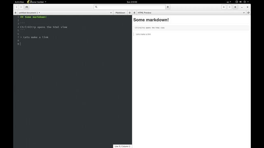Viewport: 264px width, 148px height.
Task: Click '## Some markdown!' in the editor
Action: click(x=33, y=17)
